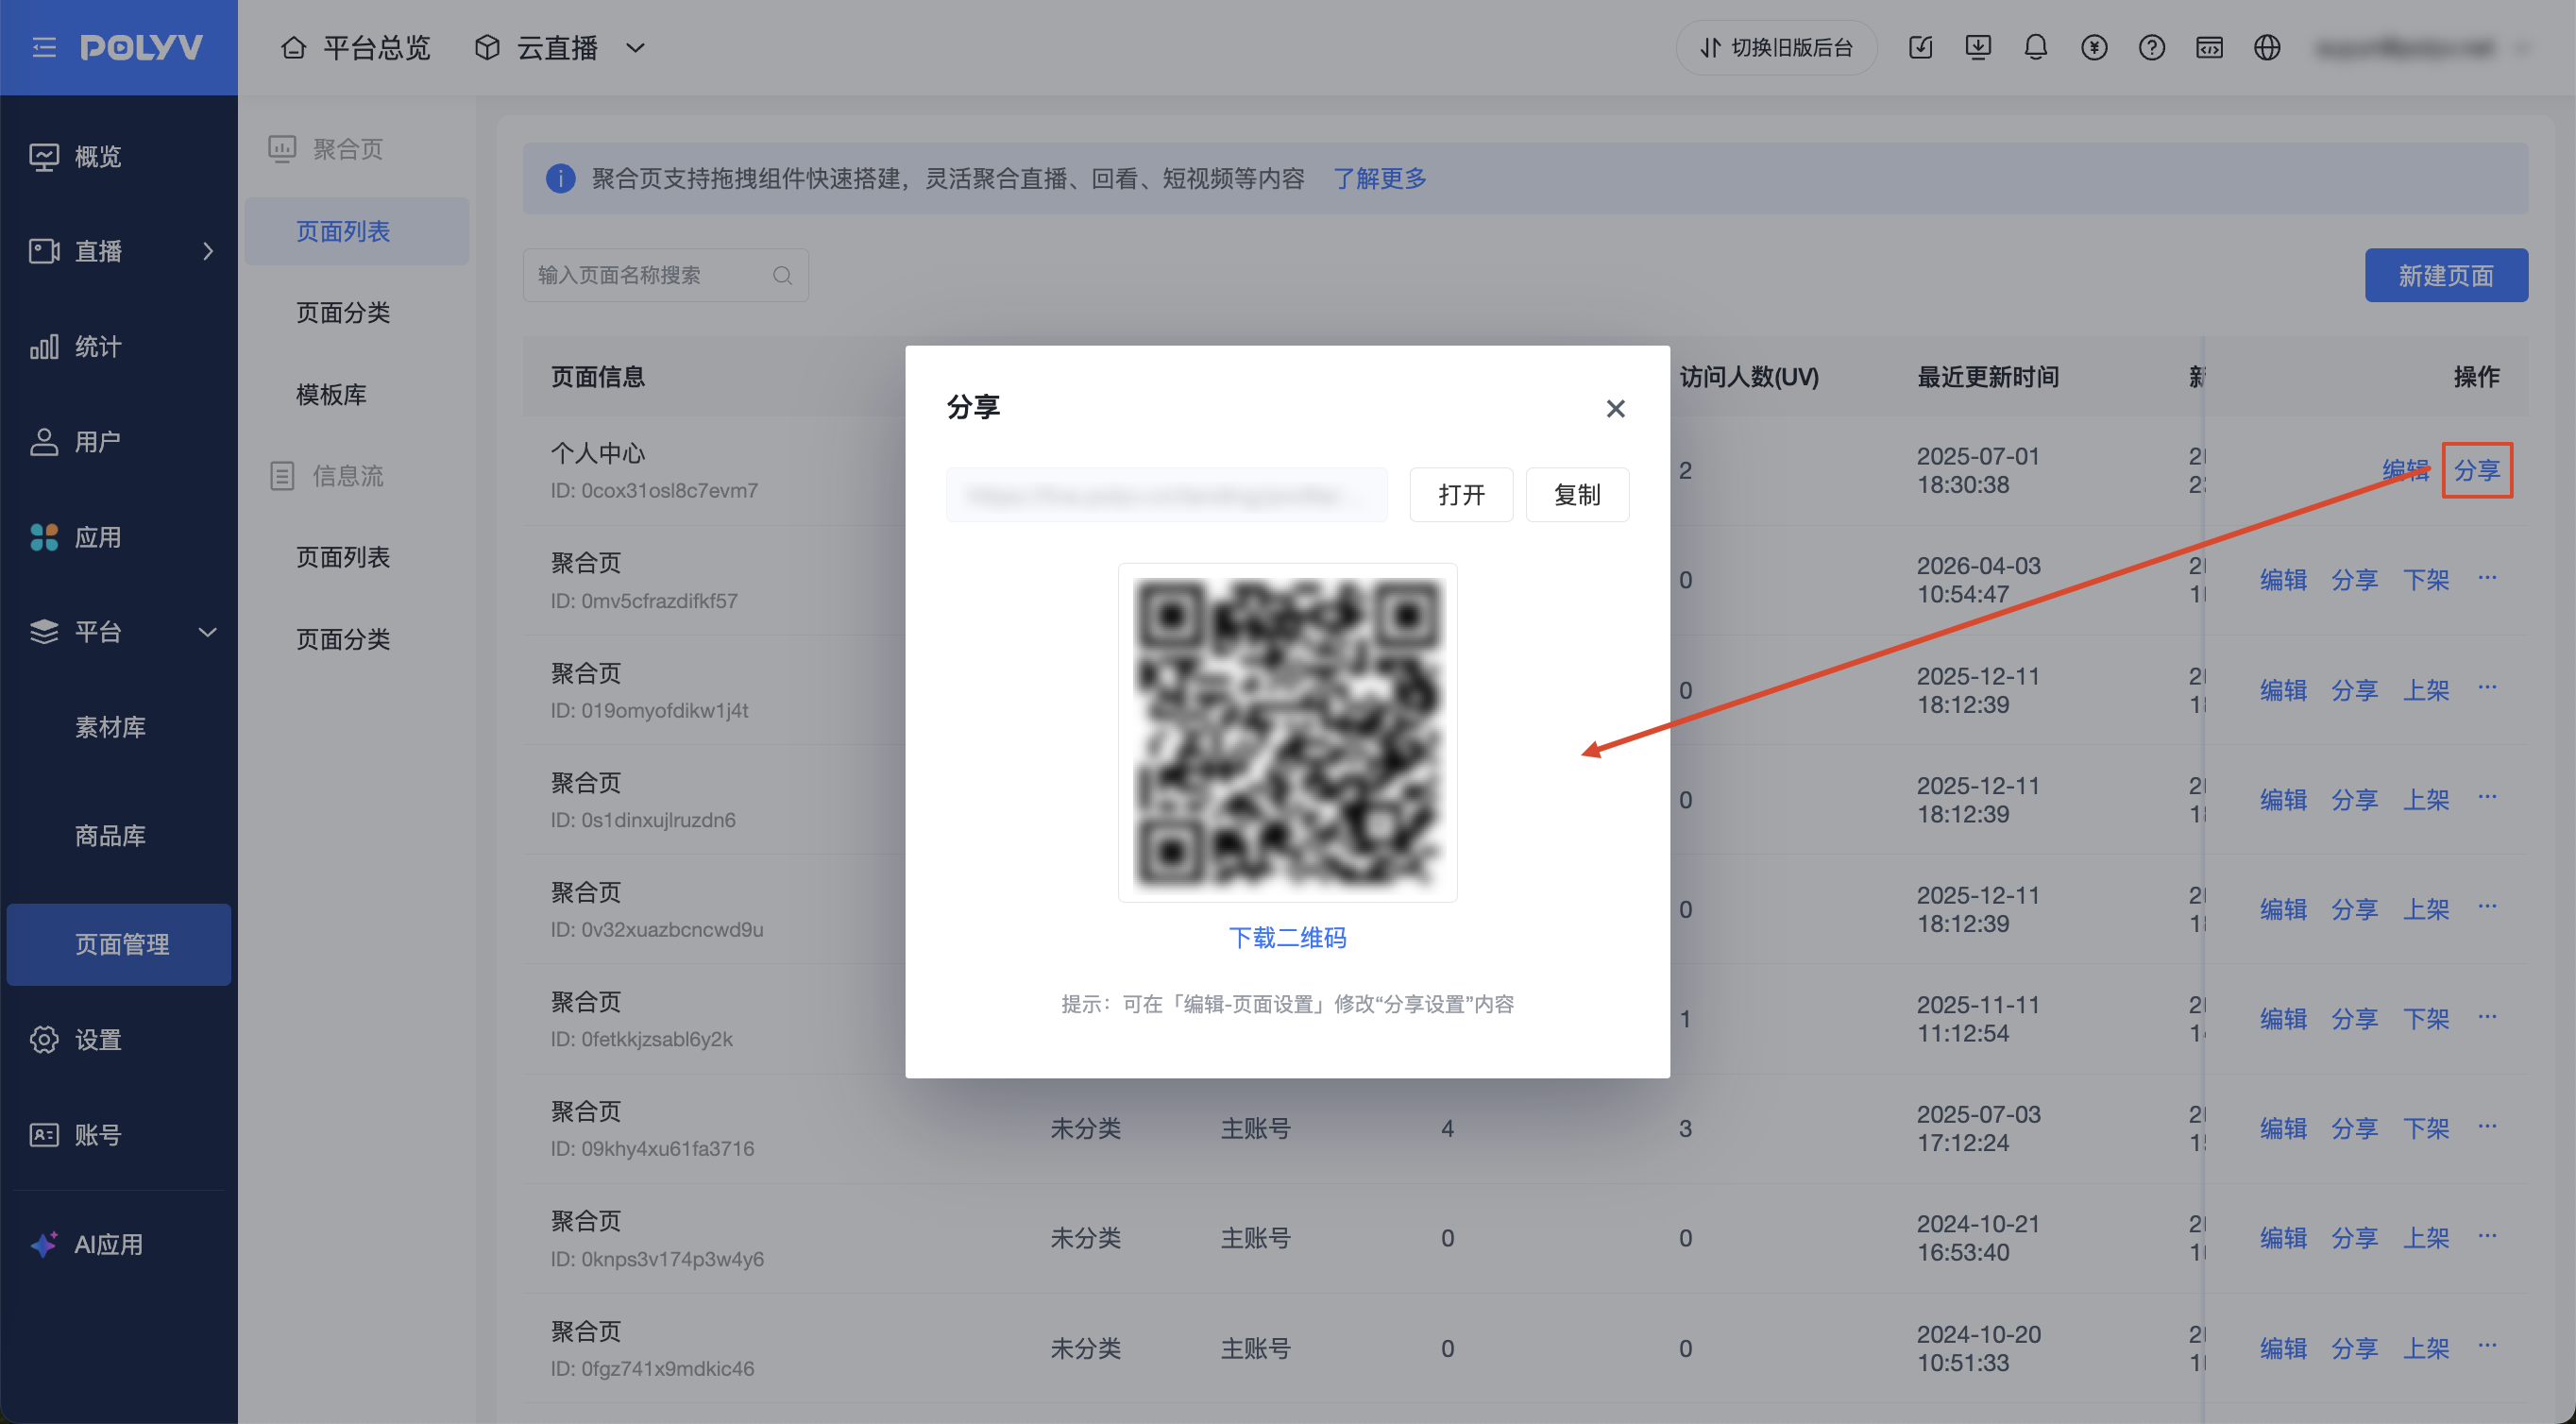2576x1424 pixels.
Task: Open more actions for row 0fetkkjzsabl6y2k
Action: point(2487,1017)
